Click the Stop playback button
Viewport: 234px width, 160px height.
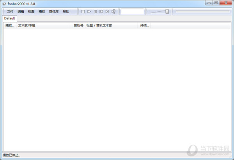tap(83, 12)
